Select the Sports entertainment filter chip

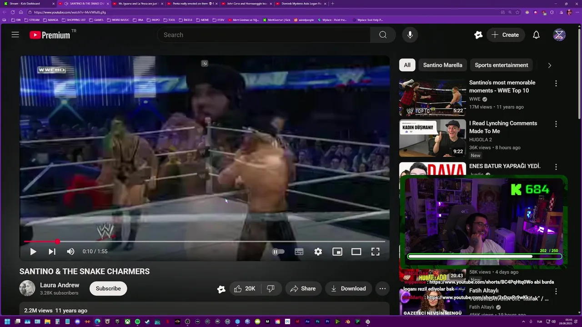[x=502, y=65]
